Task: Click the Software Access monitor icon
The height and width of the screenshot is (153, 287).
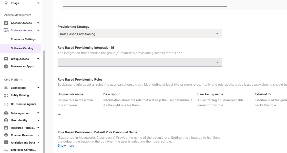Action: pyautogui.click(x=6, y=30)
